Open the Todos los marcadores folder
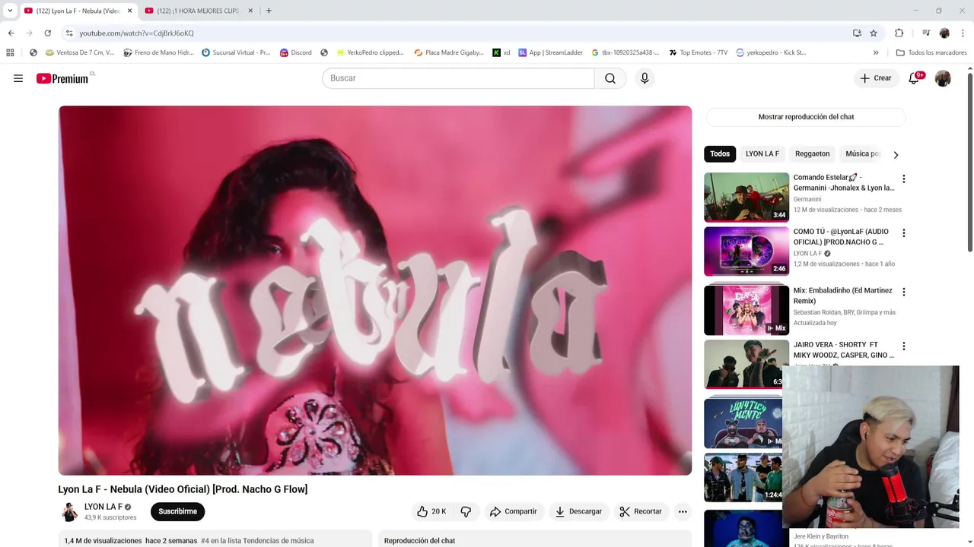Screen dimensions: 974x547 931,52
